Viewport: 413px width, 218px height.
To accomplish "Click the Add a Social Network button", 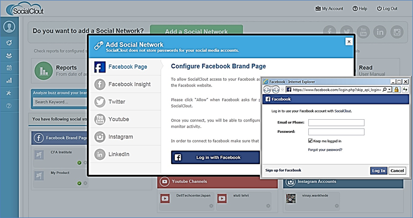I will (x=196, y=30).
